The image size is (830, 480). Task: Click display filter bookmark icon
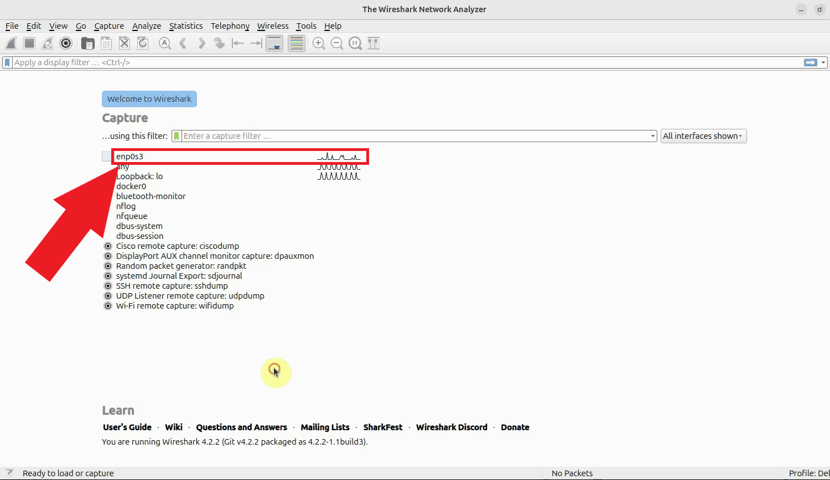pyautogui.click(x=7, y=62)
